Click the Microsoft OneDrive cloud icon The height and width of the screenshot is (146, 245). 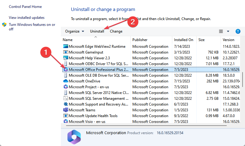[x=65, y=81]
